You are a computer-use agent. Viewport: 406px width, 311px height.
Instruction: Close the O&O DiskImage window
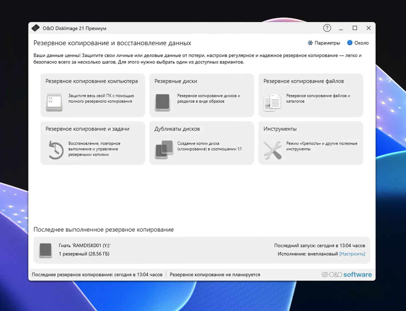click(x=369, y=28)
